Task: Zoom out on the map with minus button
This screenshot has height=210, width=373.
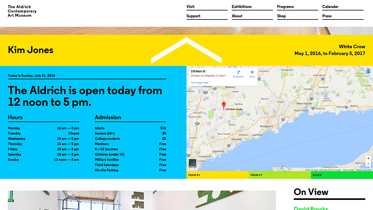Action: [368, 164]
